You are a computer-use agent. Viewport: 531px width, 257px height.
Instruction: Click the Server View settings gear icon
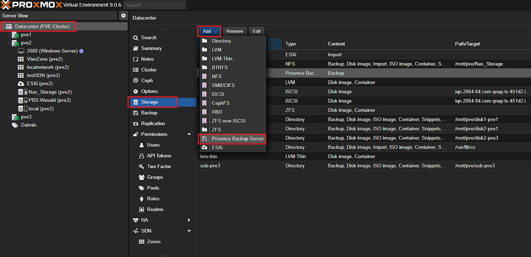click(124, 16)
